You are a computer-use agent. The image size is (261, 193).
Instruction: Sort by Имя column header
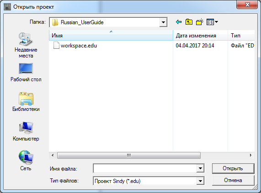pyautogui.click(x=111, y=36)
